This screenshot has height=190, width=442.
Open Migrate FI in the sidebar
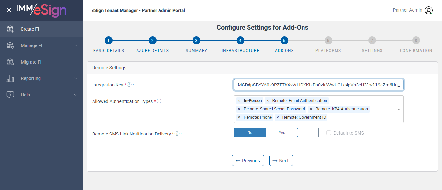[31, 62]
